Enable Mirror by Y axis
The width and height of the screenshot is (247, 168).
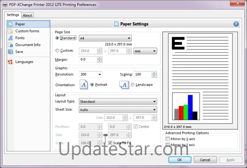coord(168,145)
